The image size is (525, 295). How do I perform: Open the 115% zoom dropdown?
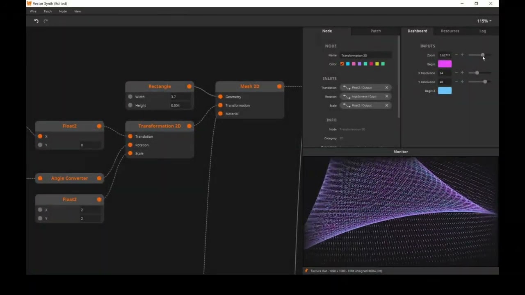484,21
